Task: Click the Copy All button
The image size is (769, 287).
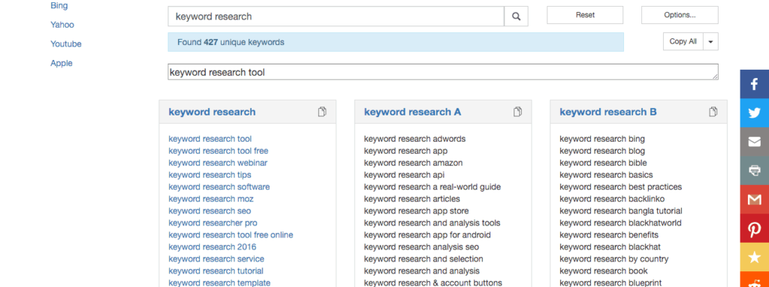Action: pyautogui.click(x=683, y=42)
